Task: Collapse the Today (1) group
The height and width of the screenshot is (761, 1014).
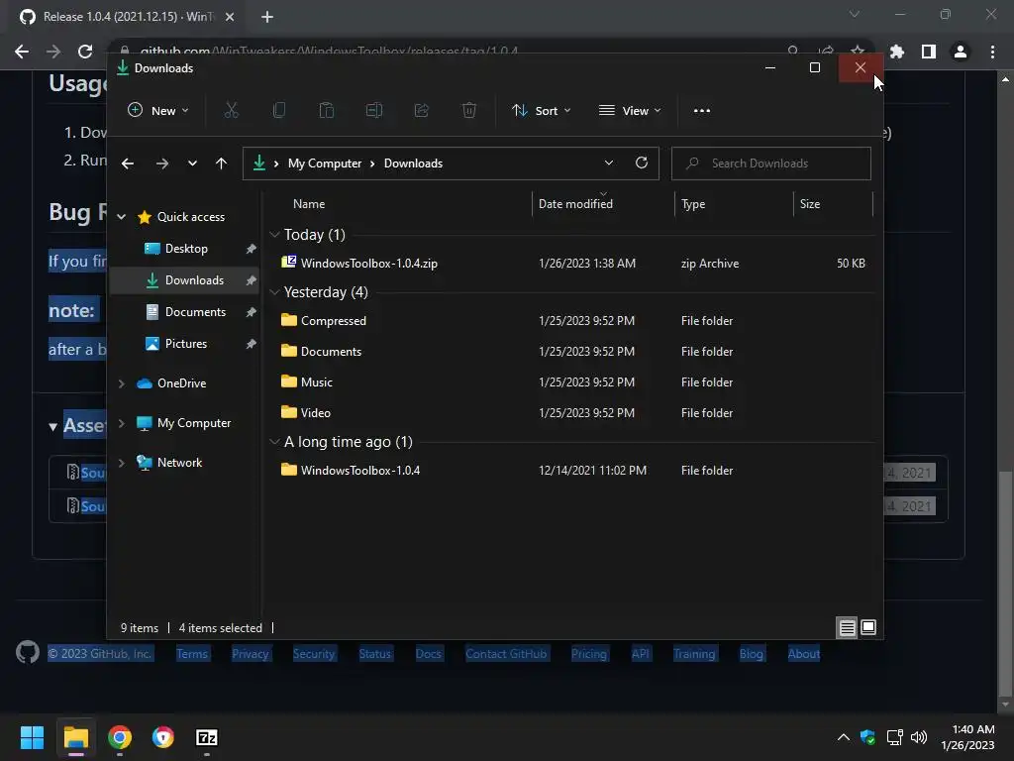Action: pos(274,234)
